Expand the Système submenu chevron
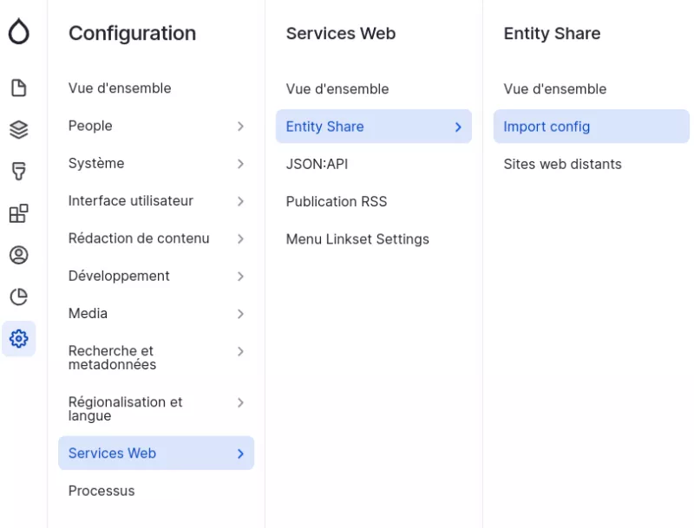 [x=240, y=164]
